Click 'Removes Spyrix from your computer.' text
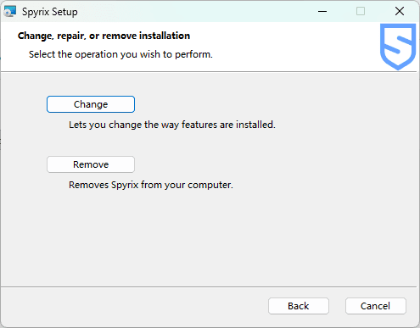This screenshot has height=328, width=420. pyautogui.click(x=151, y=185)
